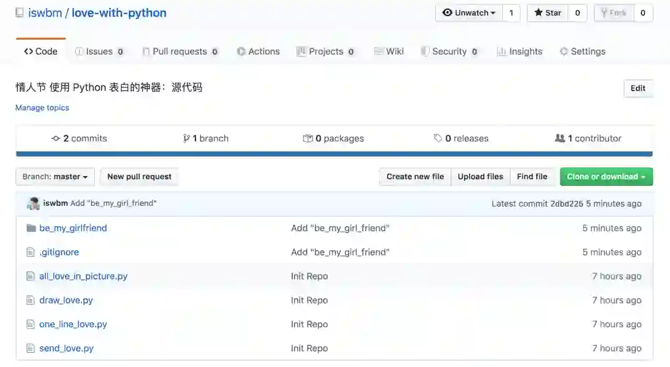Toggle the Unwatch button
Image resolution: width=670 pixels, height=367 pixels.
click(x=469, y=13)
